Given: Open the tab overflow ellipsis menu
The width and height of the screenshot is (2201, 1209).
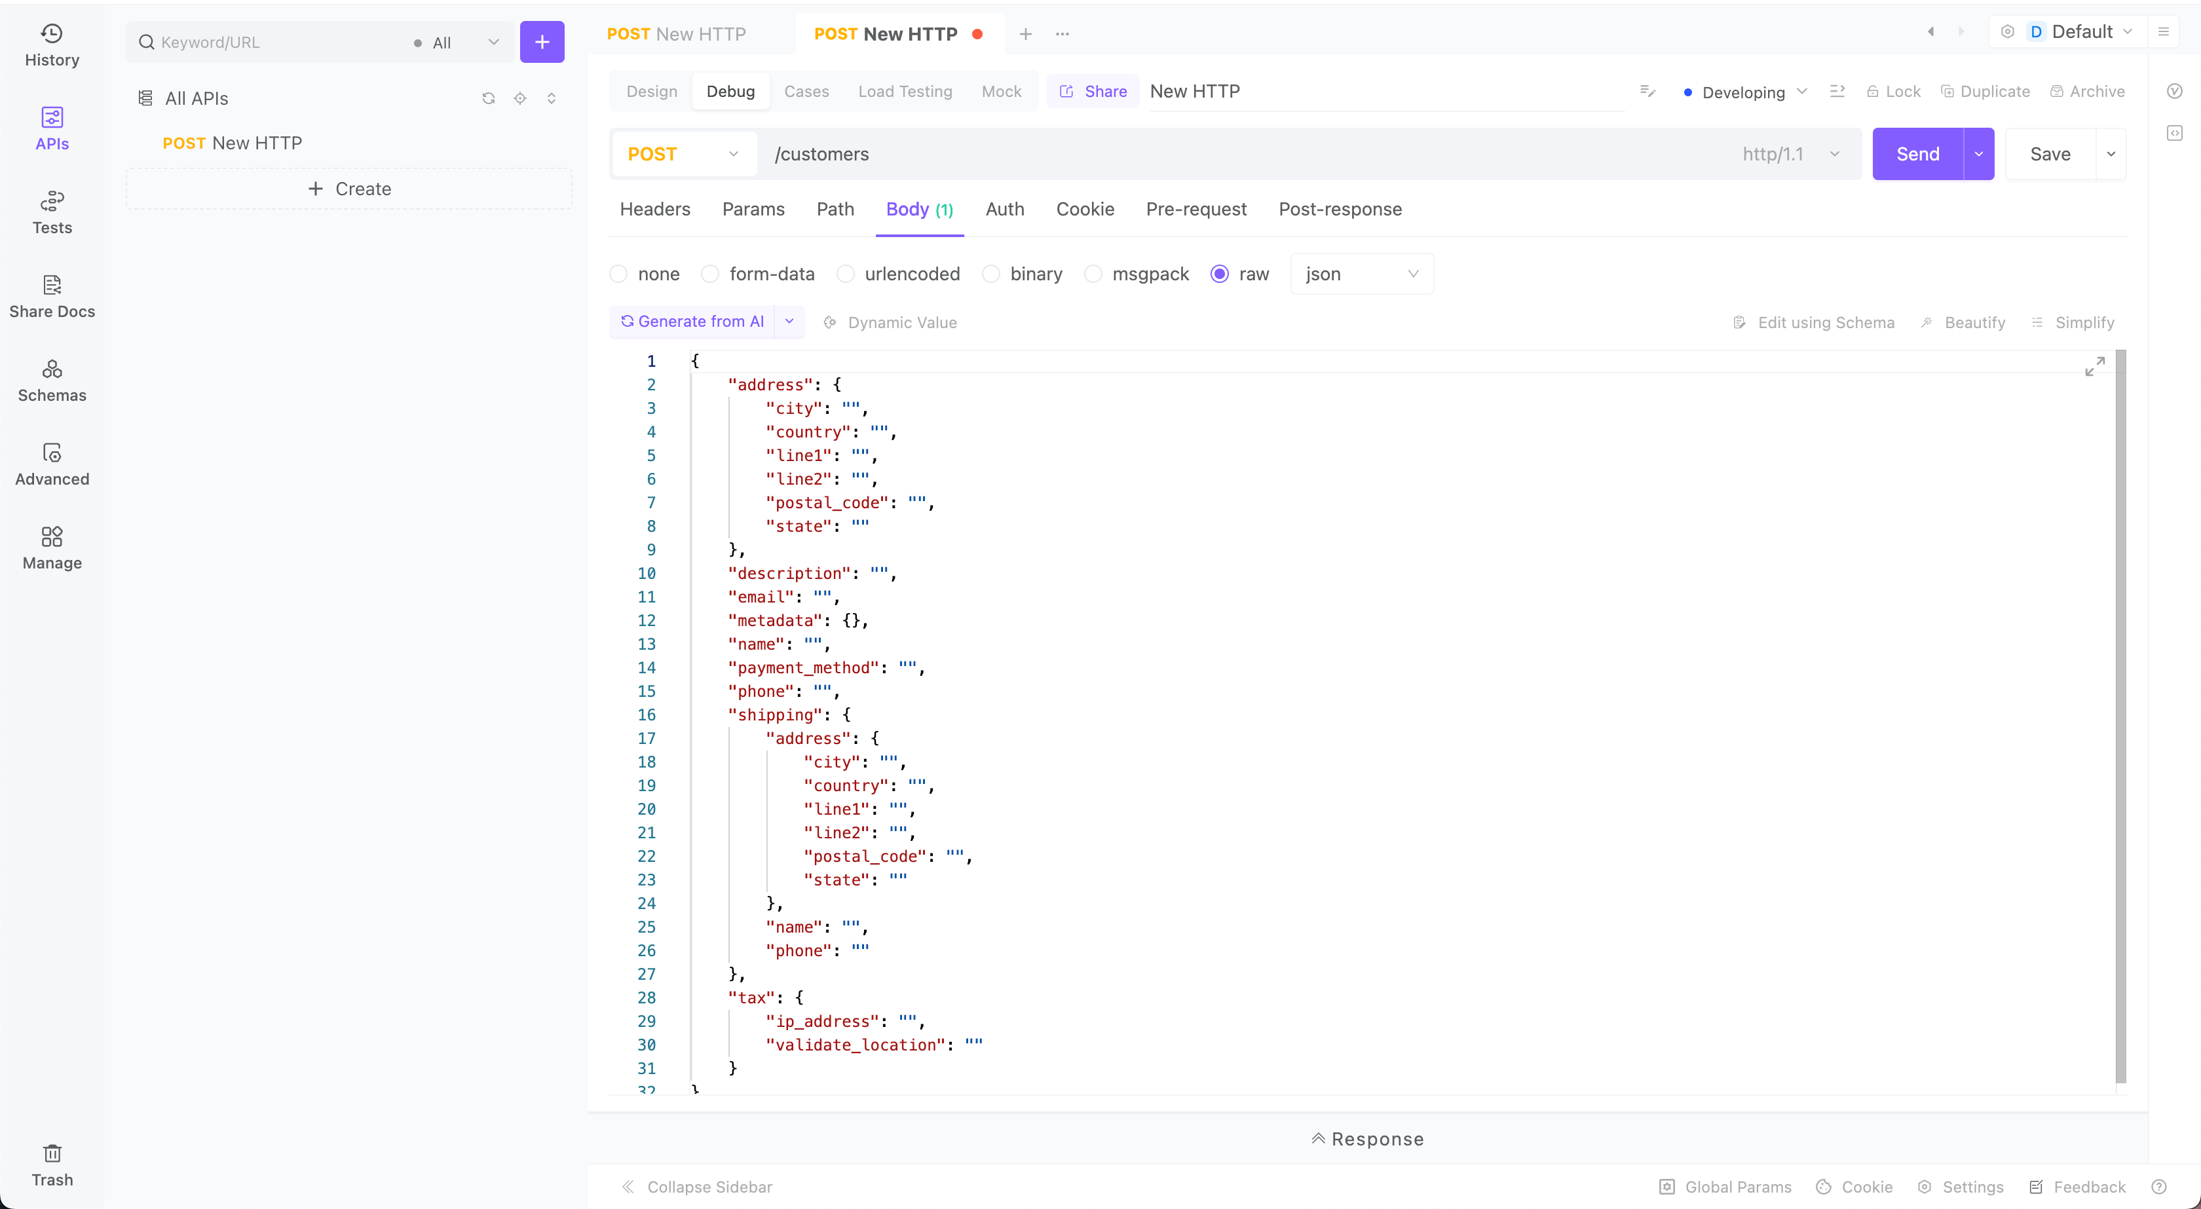Looking at the screenshot, I should [x=1062, y=34].
